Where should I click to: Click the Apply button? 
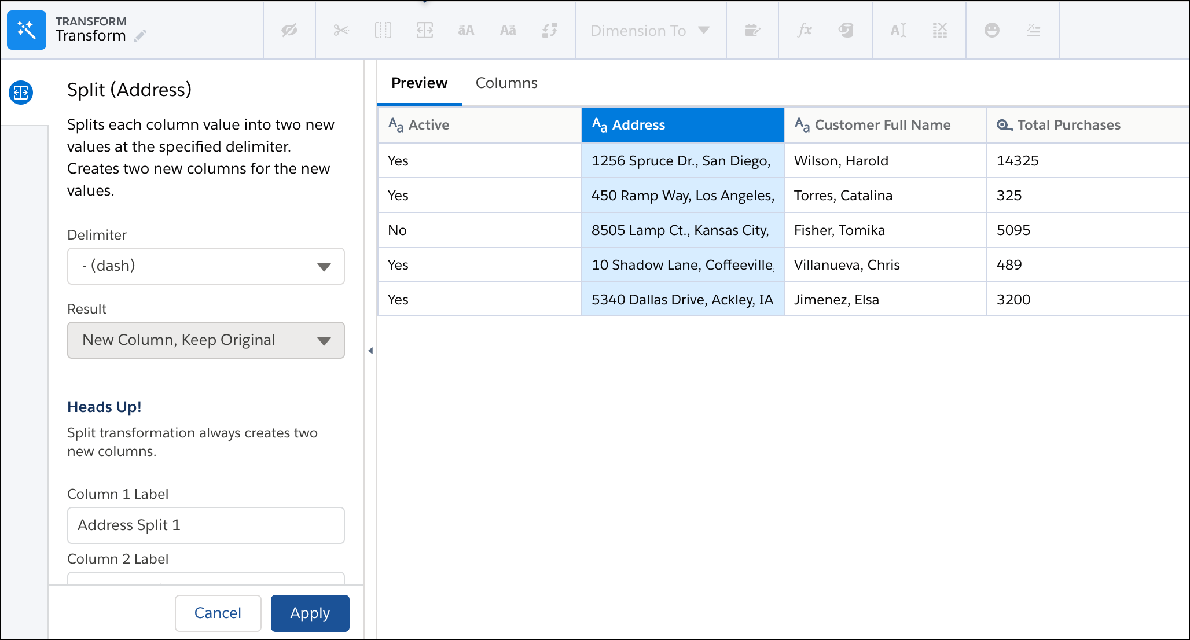[x=310, y=613]
